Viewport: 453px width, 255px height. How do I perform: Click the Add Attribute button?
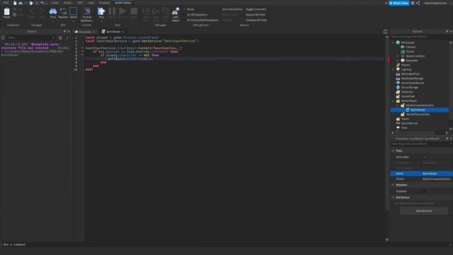point(424,211)
